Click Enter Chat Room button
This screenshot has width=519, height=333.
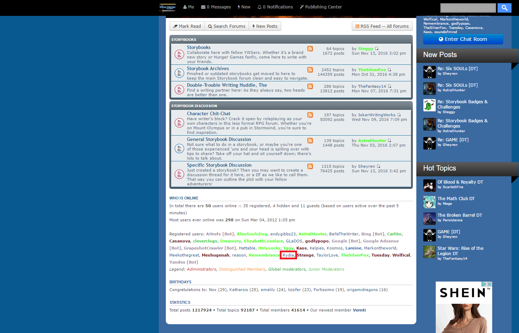point(463,39)
